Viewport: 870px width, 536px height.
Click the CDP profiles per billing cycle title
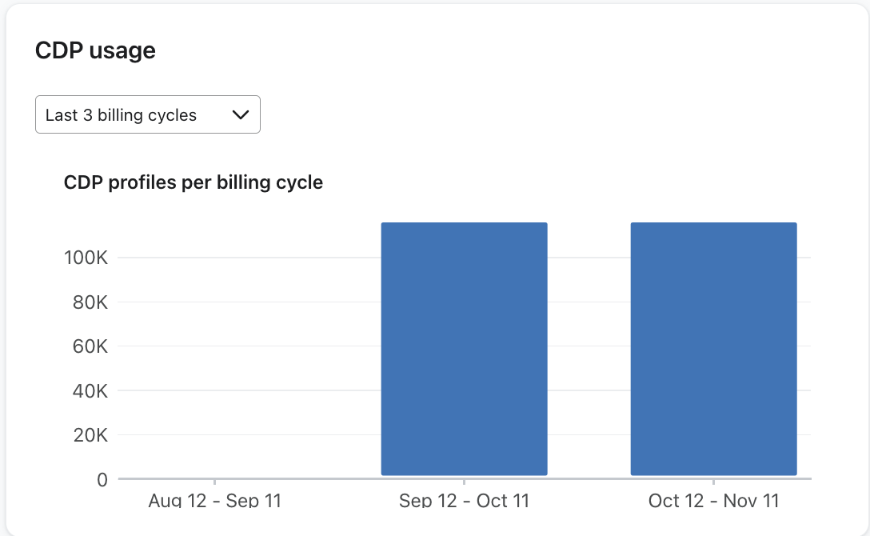(194, 182)
